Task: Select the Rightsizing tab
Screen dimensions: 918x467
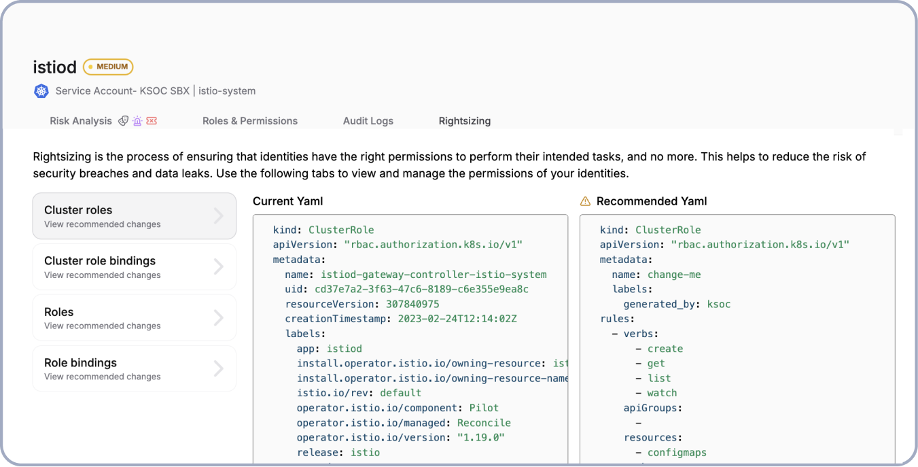Action: point(465,121)
